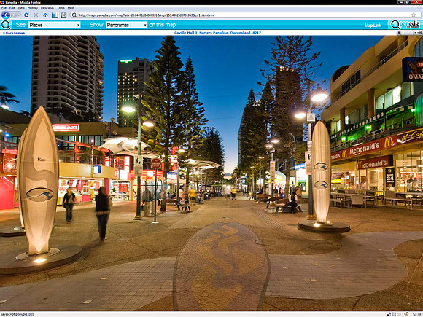Click the Delicious status bar icon
423x317 pixels.
(x=389, y=314)
